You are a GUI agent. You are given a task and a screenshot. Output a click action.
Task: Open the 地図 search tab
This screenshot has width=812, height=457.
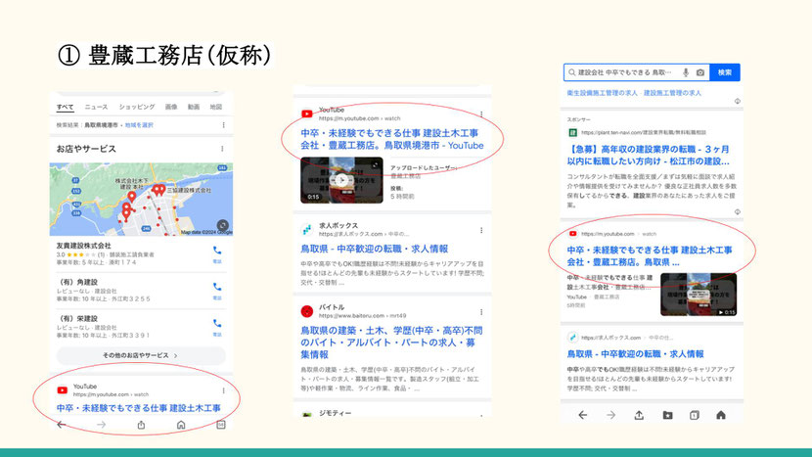pyautogui.click(x=216, y=107)
